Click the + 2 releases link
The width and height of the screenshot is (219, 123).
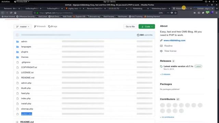coord(165,74)
